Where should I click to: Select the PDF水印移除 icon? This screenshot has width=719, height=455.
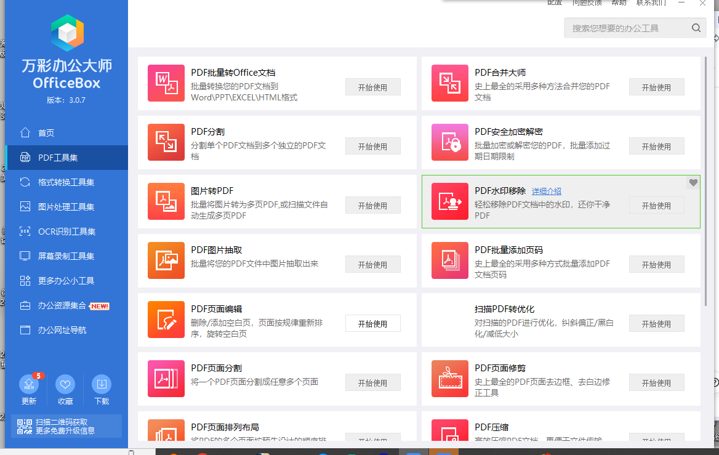[450, 201]
